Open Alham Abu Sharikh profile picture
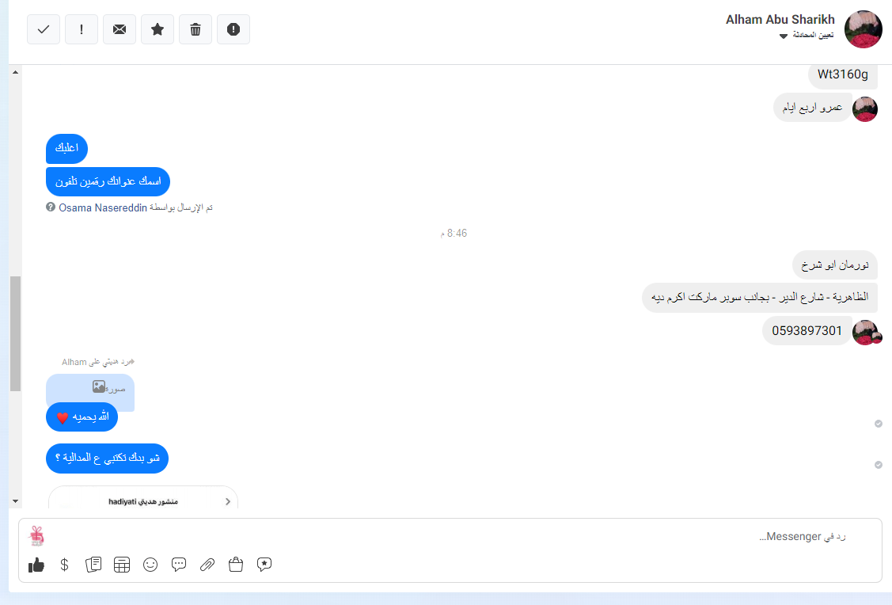892x605 pixels. click(x=863, y=29)
